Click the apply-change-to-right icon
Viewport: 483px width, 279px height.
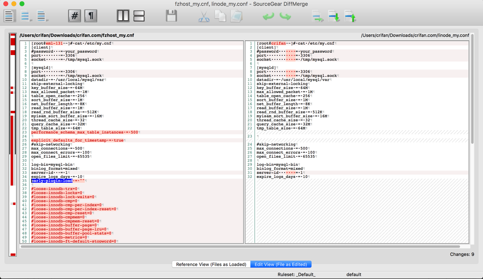point(317,16)
